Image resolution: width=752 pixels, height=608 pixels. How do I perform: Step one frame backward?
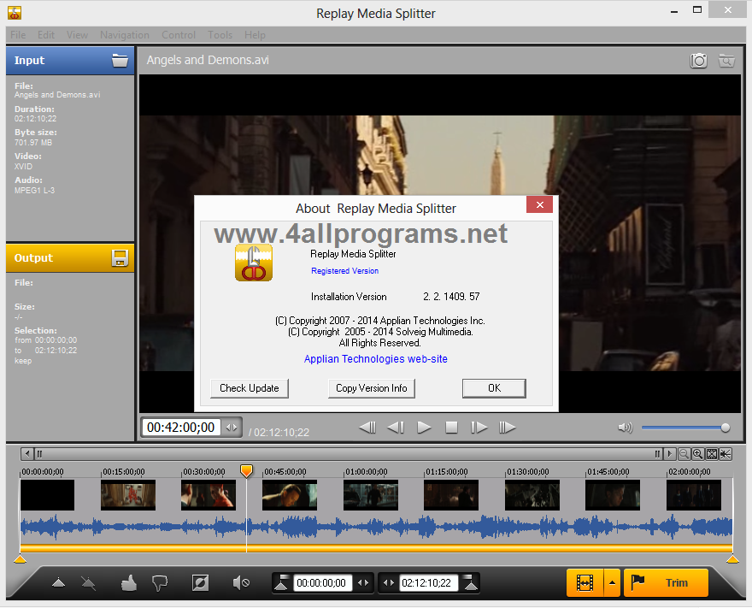pos(396,427)
